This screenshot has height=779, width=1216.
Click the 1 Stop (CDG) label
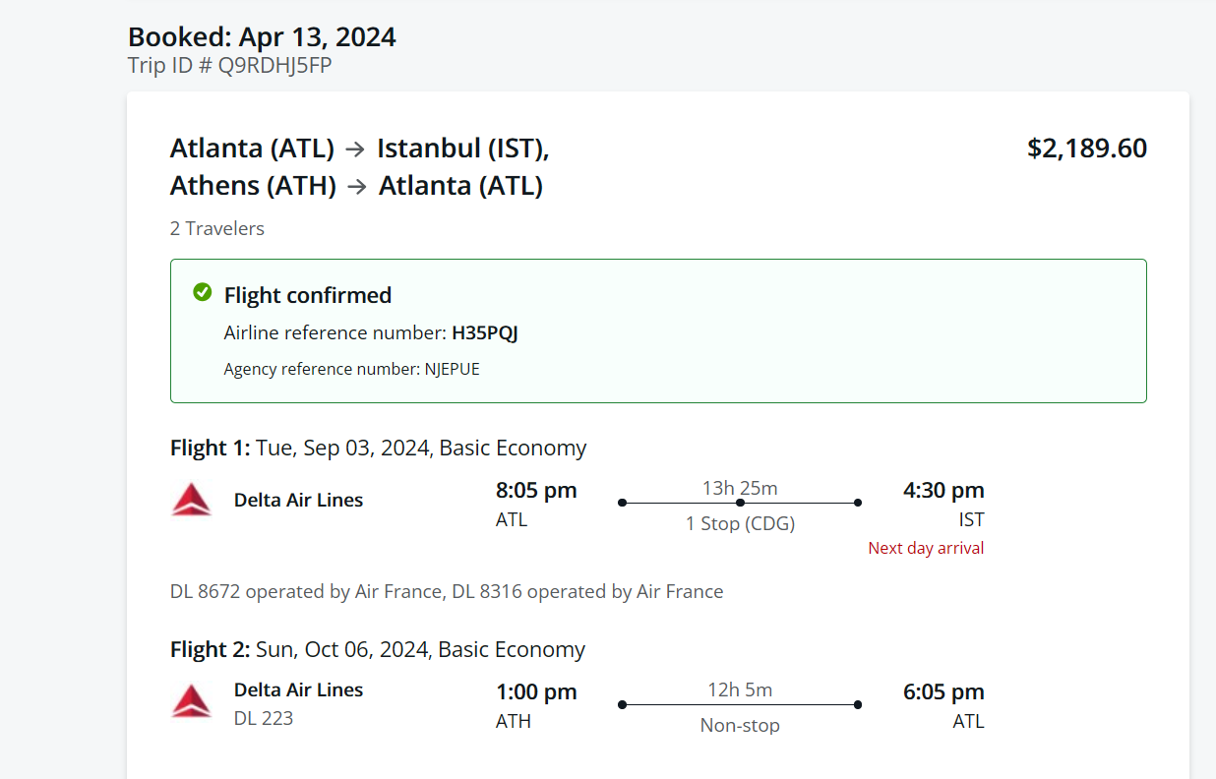(x=740, y=523)
